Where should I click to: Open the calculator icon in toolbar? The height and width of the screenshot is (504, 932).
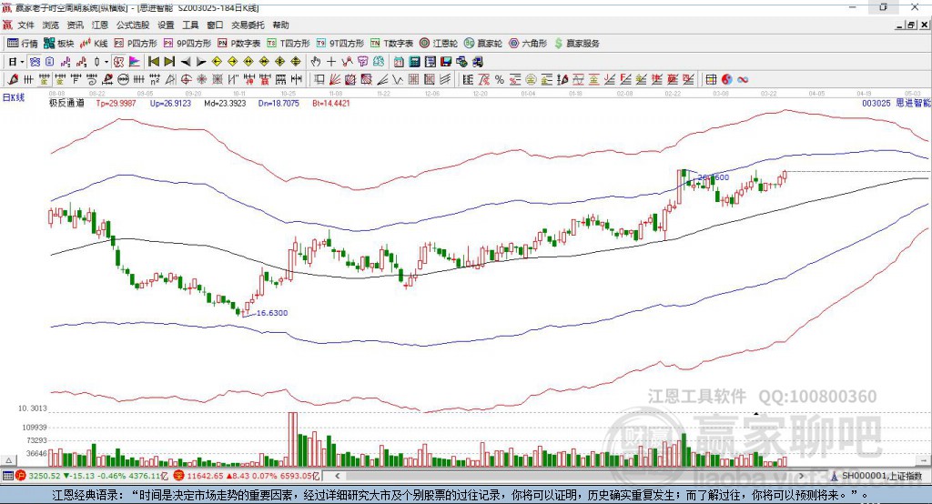[414, 62]
